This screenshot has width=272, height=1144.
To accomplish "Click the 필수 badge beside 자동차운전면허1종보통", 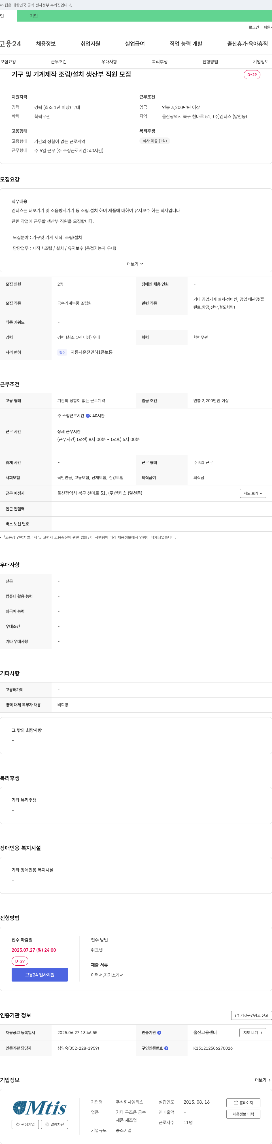I will (62, 353).
